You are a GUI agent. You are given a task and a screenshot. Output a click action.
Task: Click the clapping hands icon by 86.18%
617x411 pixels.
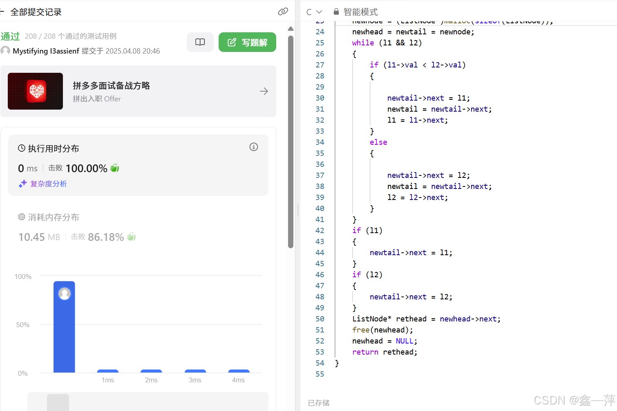[x=131, y=236]
